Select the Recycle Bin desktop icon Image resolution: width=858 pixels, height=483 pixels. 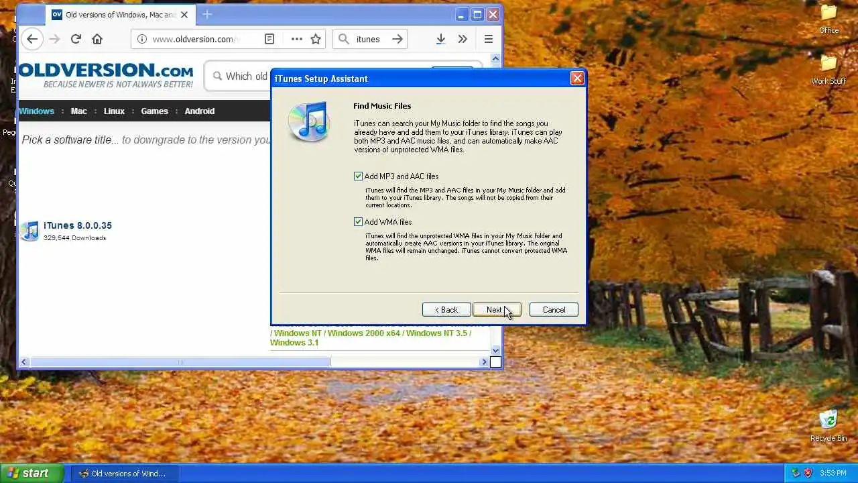pyautogui.click(x=829, y=426)
